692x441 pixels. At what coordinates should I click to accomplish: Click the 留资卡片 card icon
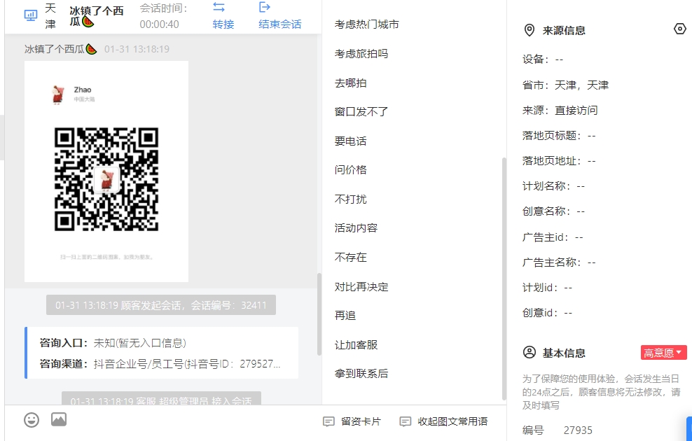(328, 421)
